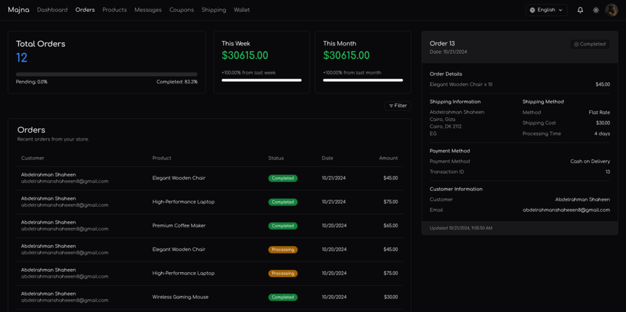
Task: Click the globe language icon
Action: point(532,10)
